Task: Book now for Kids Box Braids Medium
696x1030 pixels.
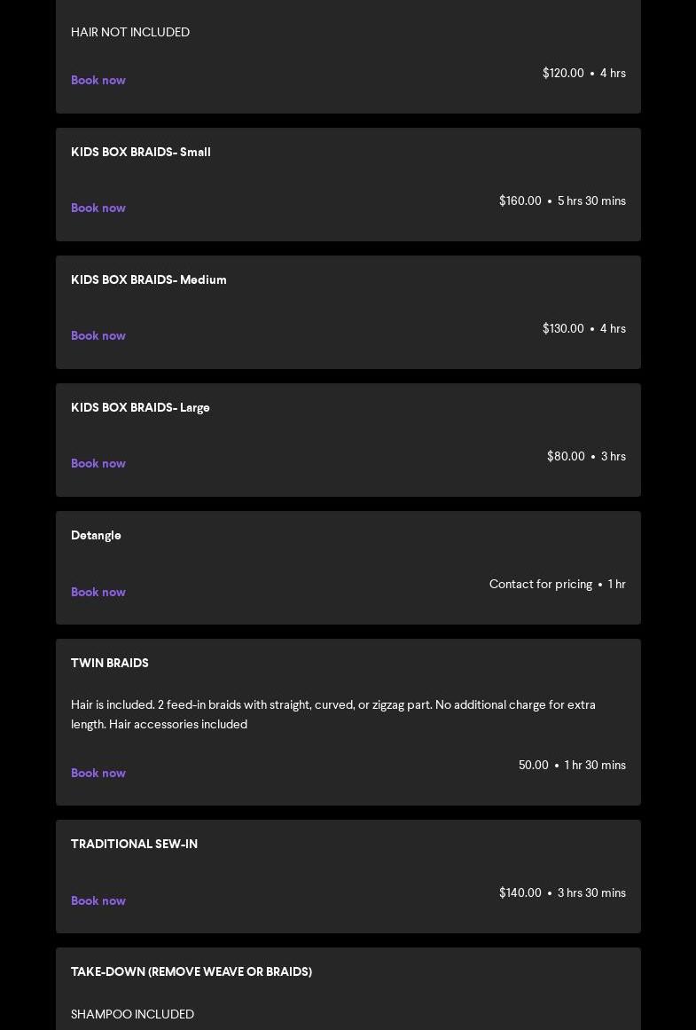Action: click(x=98, y=335)
